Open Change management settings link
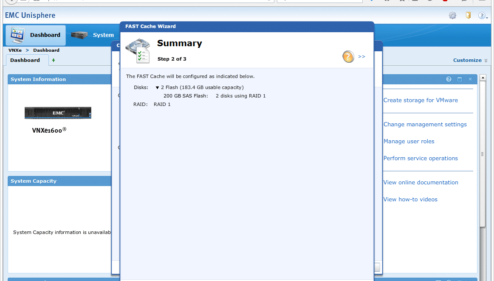This screenshot has height=281, width=494. (x=425, y=125)
